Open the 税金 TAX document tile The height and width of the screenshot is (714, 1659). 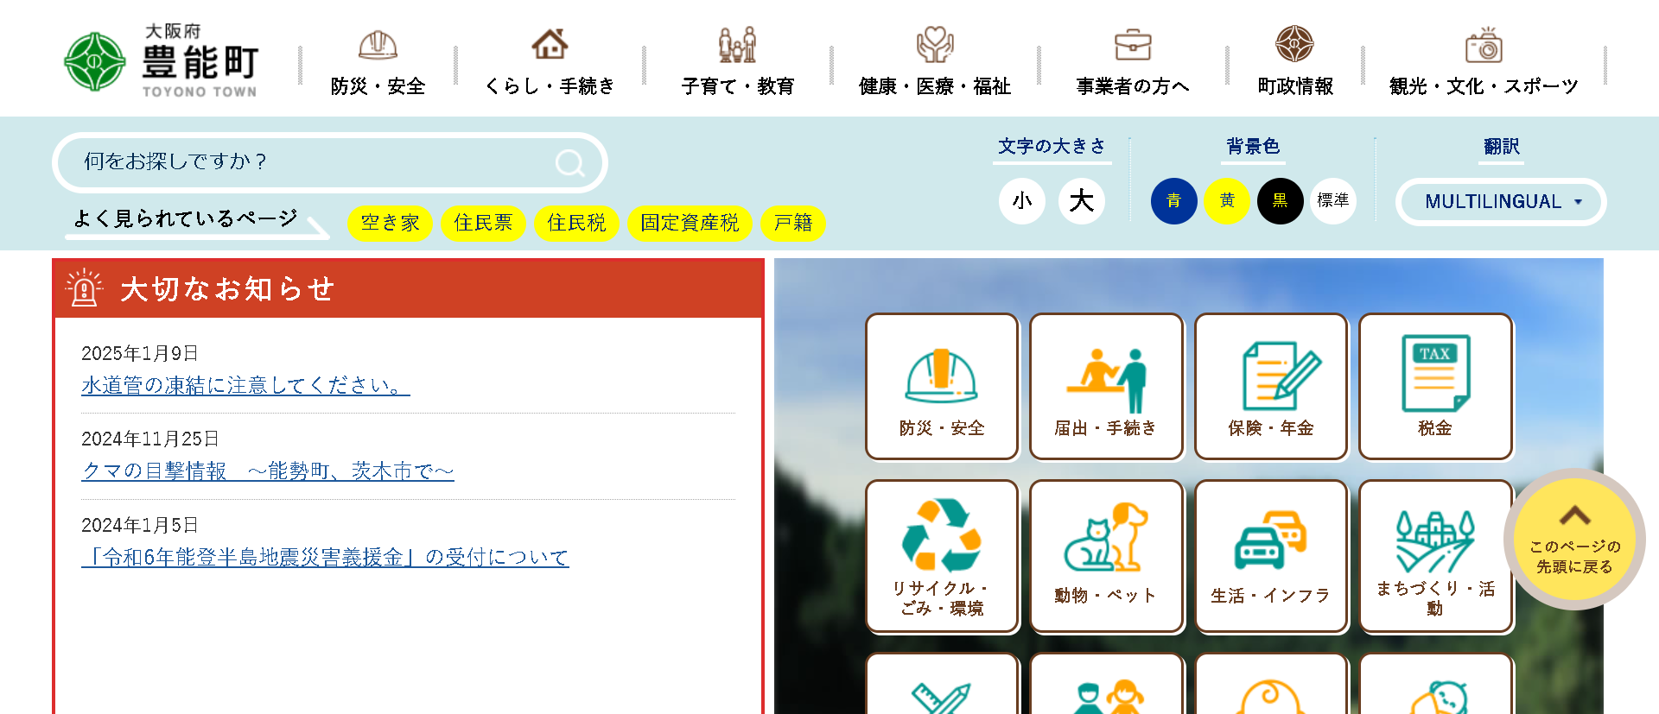pos(1435,386)
